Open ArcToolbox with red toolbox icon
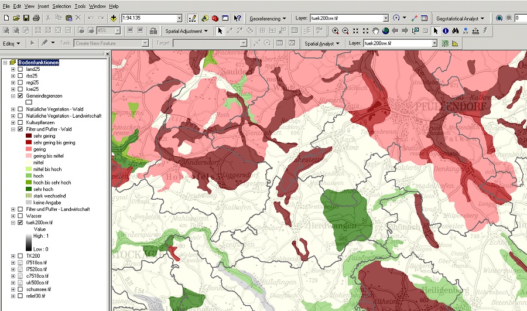 (x=215, y=18)
